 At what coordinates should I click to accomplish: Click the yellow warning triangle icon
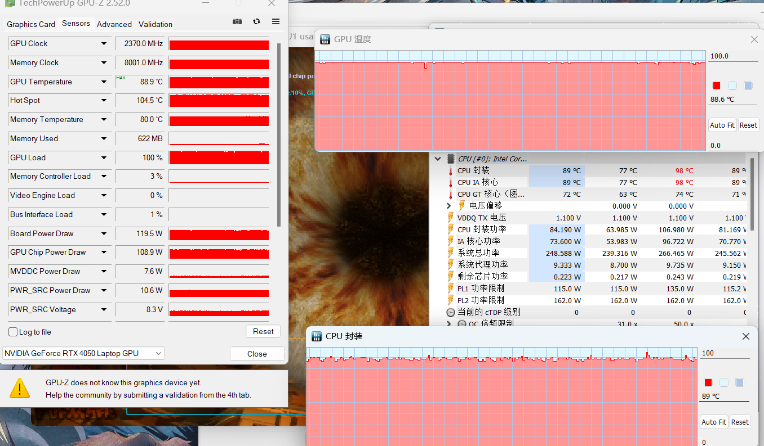pos(20,388)
